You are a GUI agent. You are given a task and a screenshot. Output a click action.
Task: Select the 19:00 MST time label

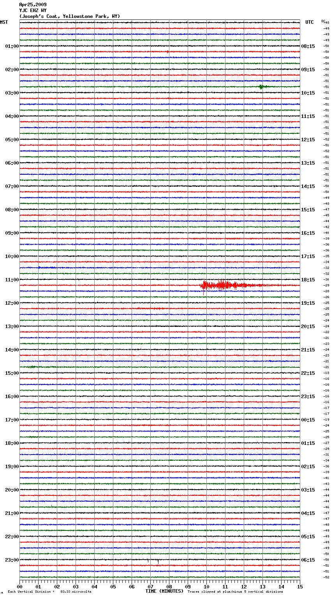(12, 467)
